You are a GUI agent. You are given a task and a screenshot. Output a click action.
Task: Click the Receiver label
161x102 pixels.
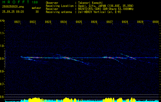(52, 9)
